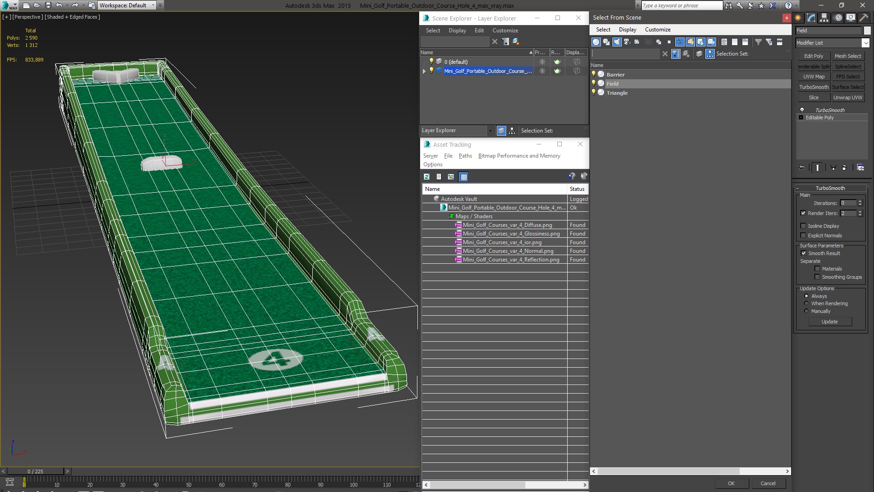
Task: Open the Layer Explorer dropdown
Action: [x=490, y=131]
